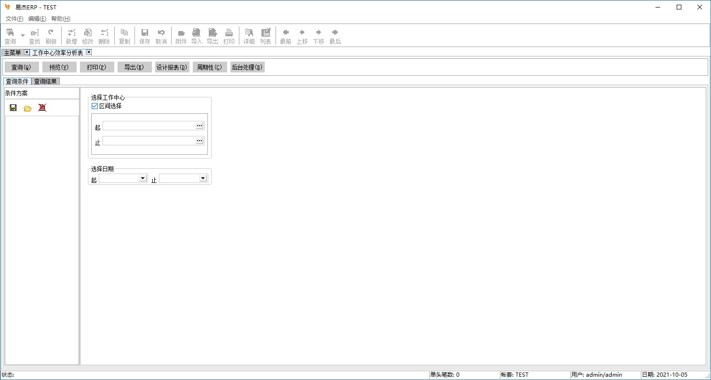Viewport: 711px width, 380px height.
Task: Click the save condition scheme icon
Action: pyautogui.click(x=13, y=108)
